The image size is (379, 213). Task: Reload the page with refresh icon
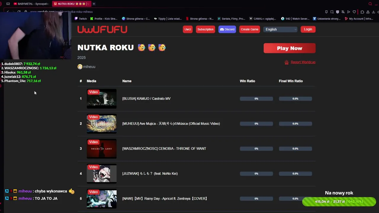point(19,12)
